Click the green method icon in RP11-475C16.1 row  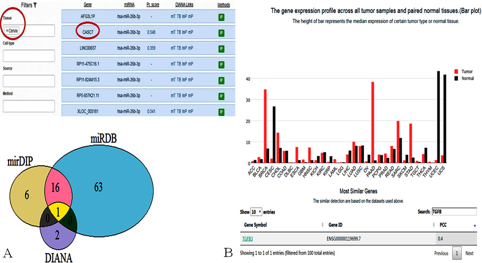click(221, 65)
